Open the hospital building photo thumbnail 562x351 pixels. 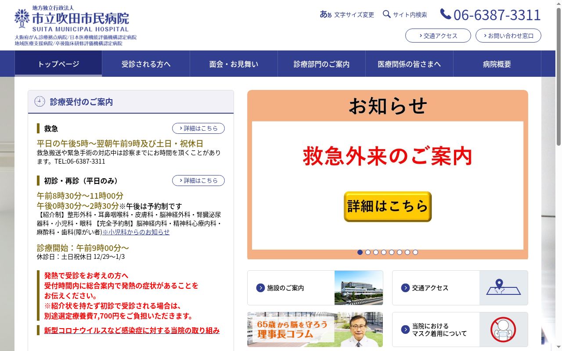click(359, 288)
